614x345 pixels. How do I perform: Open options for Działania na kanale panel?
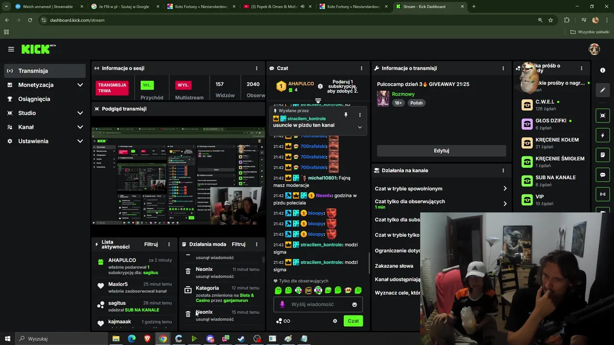503,170
